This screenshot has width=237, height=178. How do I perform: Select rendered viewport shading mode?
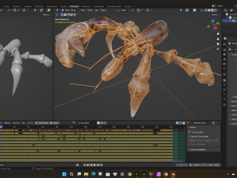point(215,10)
